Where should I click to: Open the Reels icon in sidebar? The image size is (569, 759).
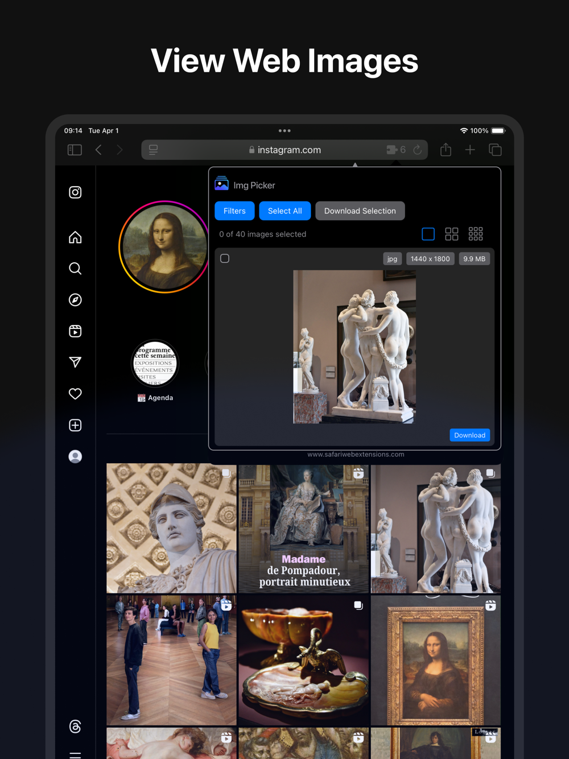click(75, 331)
